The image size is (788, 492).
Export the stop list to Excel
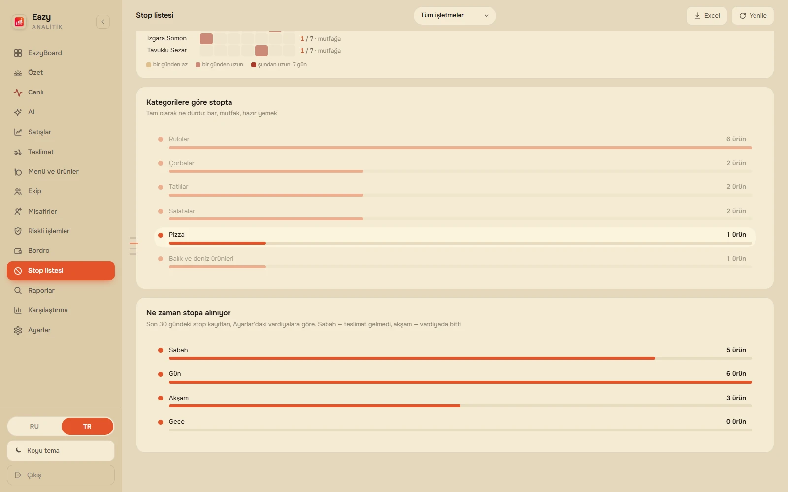point(706,16)
